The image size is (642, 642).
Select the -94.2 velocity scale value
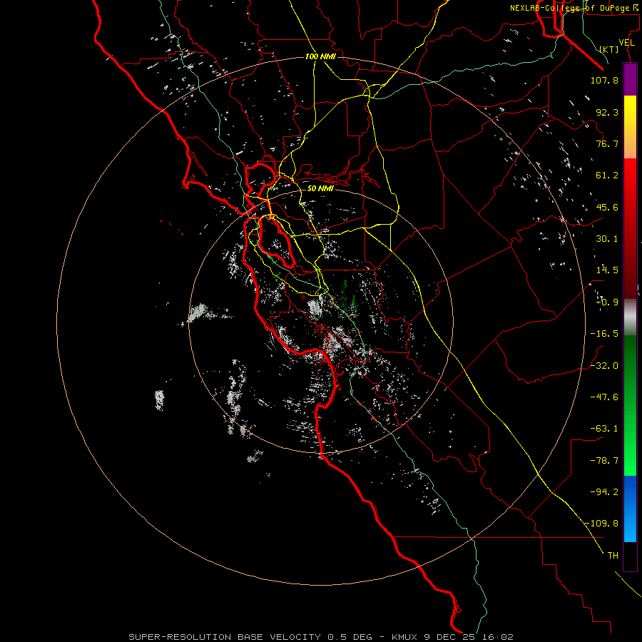(604, 492)
